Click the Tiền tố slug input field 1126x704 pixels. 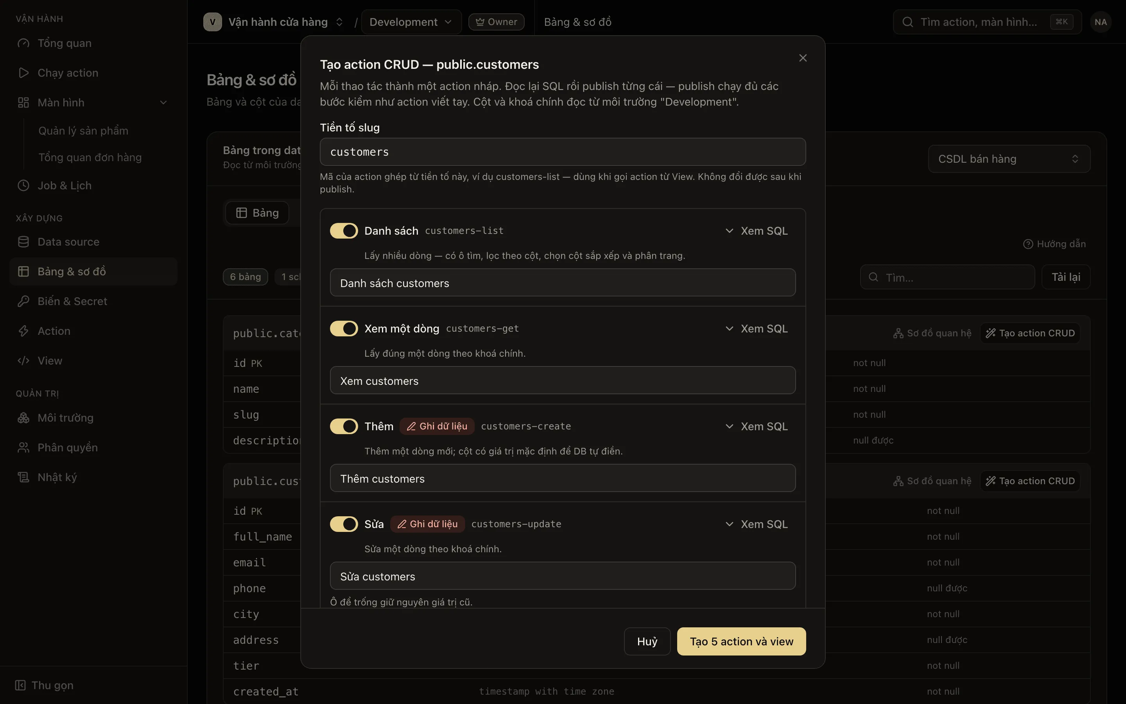563,152
